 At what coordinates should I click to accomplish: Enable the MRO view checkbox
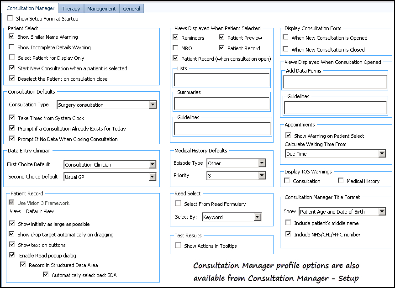point(176,48)
